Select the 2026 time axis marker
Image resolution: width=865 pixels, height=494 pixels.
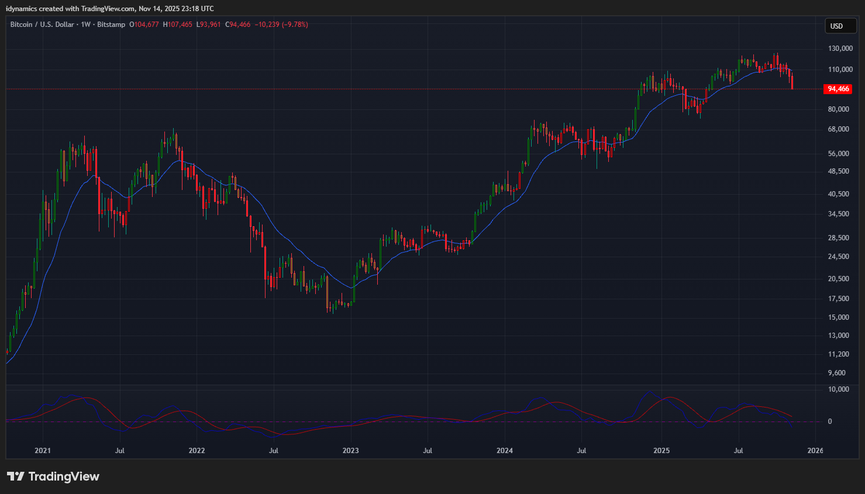(815, 450)
